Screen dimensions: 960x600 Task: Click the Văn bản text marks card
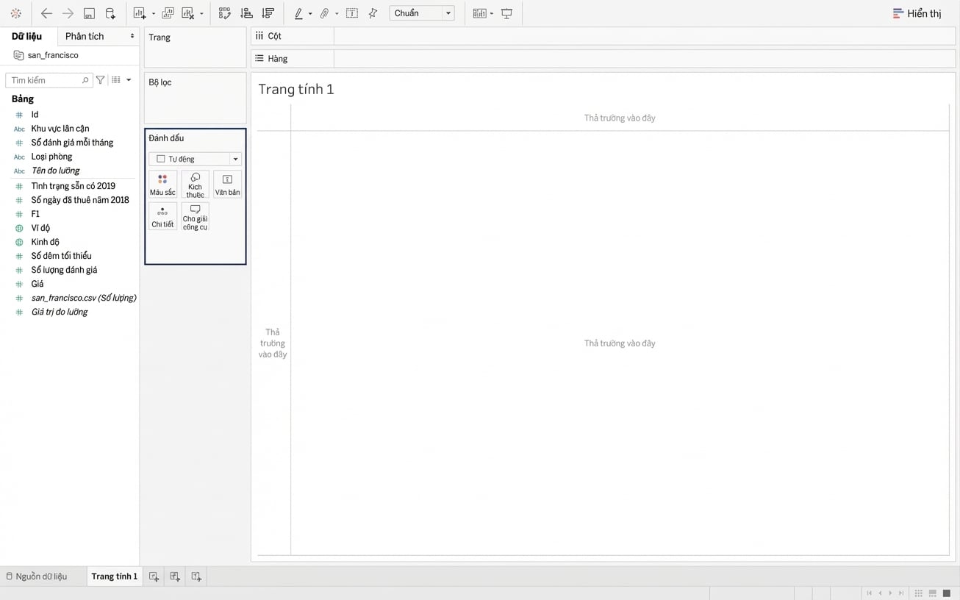[x=227, y=185]
